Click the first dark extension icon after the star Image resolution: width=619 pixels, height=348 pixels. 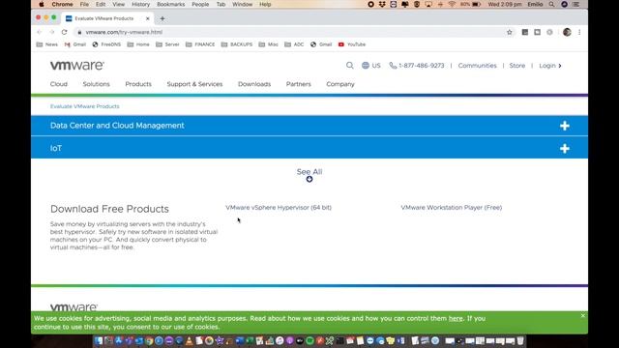(524, 32)
